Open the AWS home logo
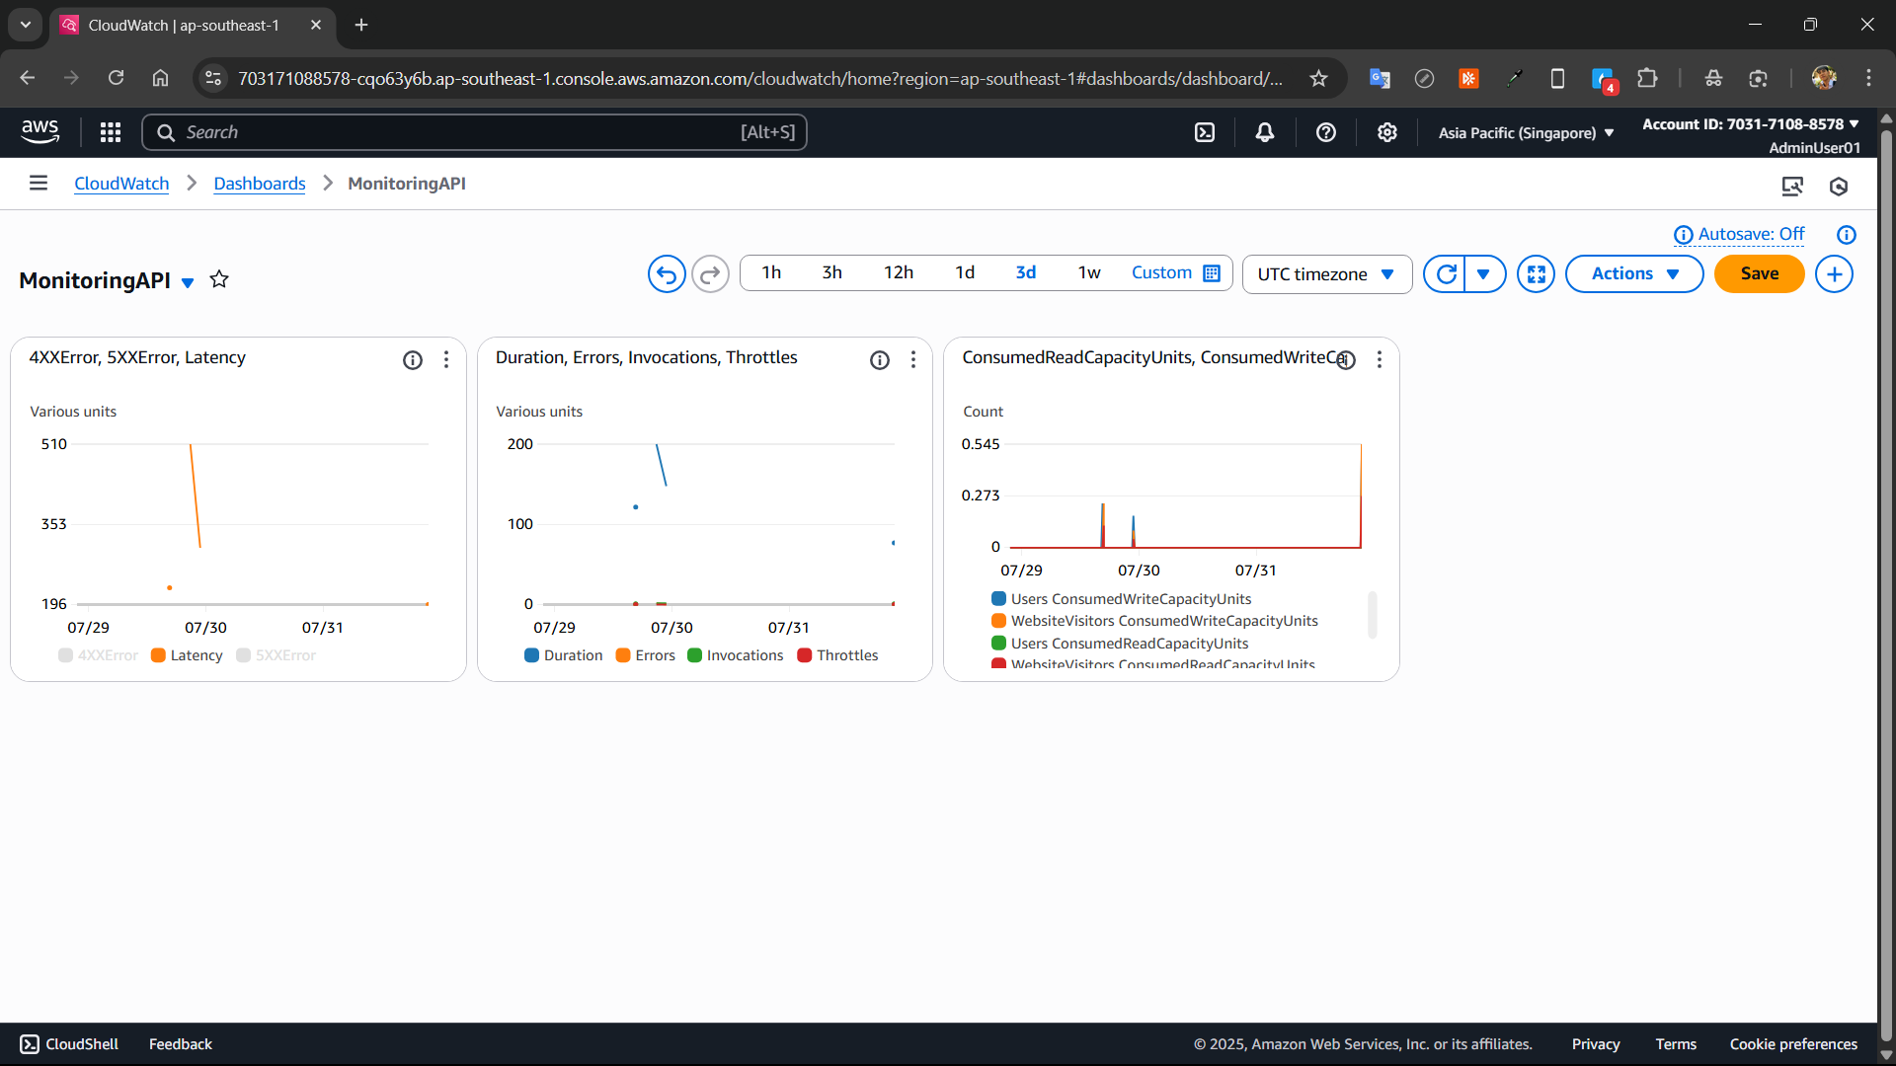The height and width of the screenshot is (1066, 1896). [39, 131]
